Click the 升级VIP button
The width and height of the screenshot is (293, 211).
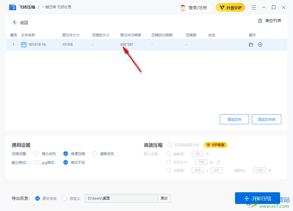[x=230, y=8]
